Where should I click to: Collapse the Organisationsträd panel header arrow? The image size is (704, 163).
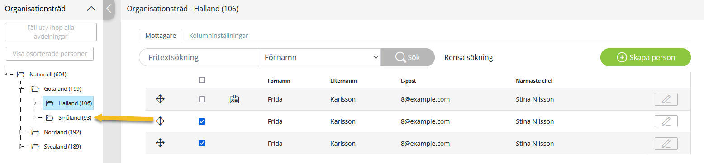coord(91,9)
